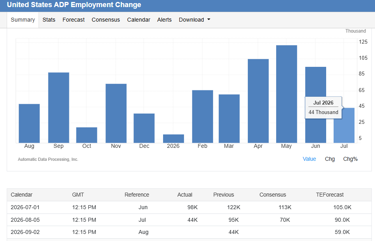Open the Alerts tab
375x241 pixels.
click(x=164, y=20)
